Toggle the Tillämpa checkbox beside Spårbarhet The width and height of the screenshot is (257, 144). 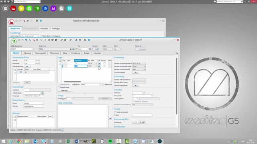(x=103, y=84)
